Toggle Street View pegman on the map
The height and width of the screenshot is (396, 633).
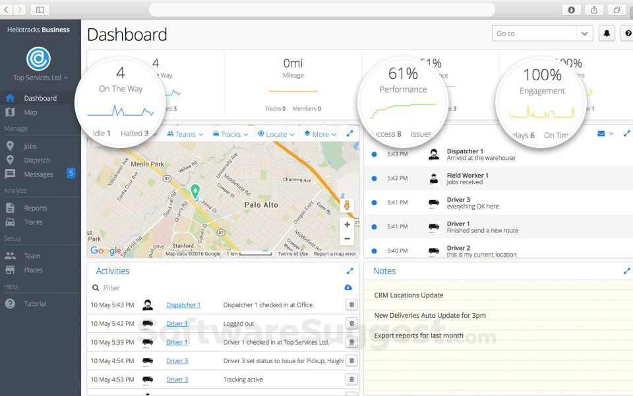[x=346, y=205]
